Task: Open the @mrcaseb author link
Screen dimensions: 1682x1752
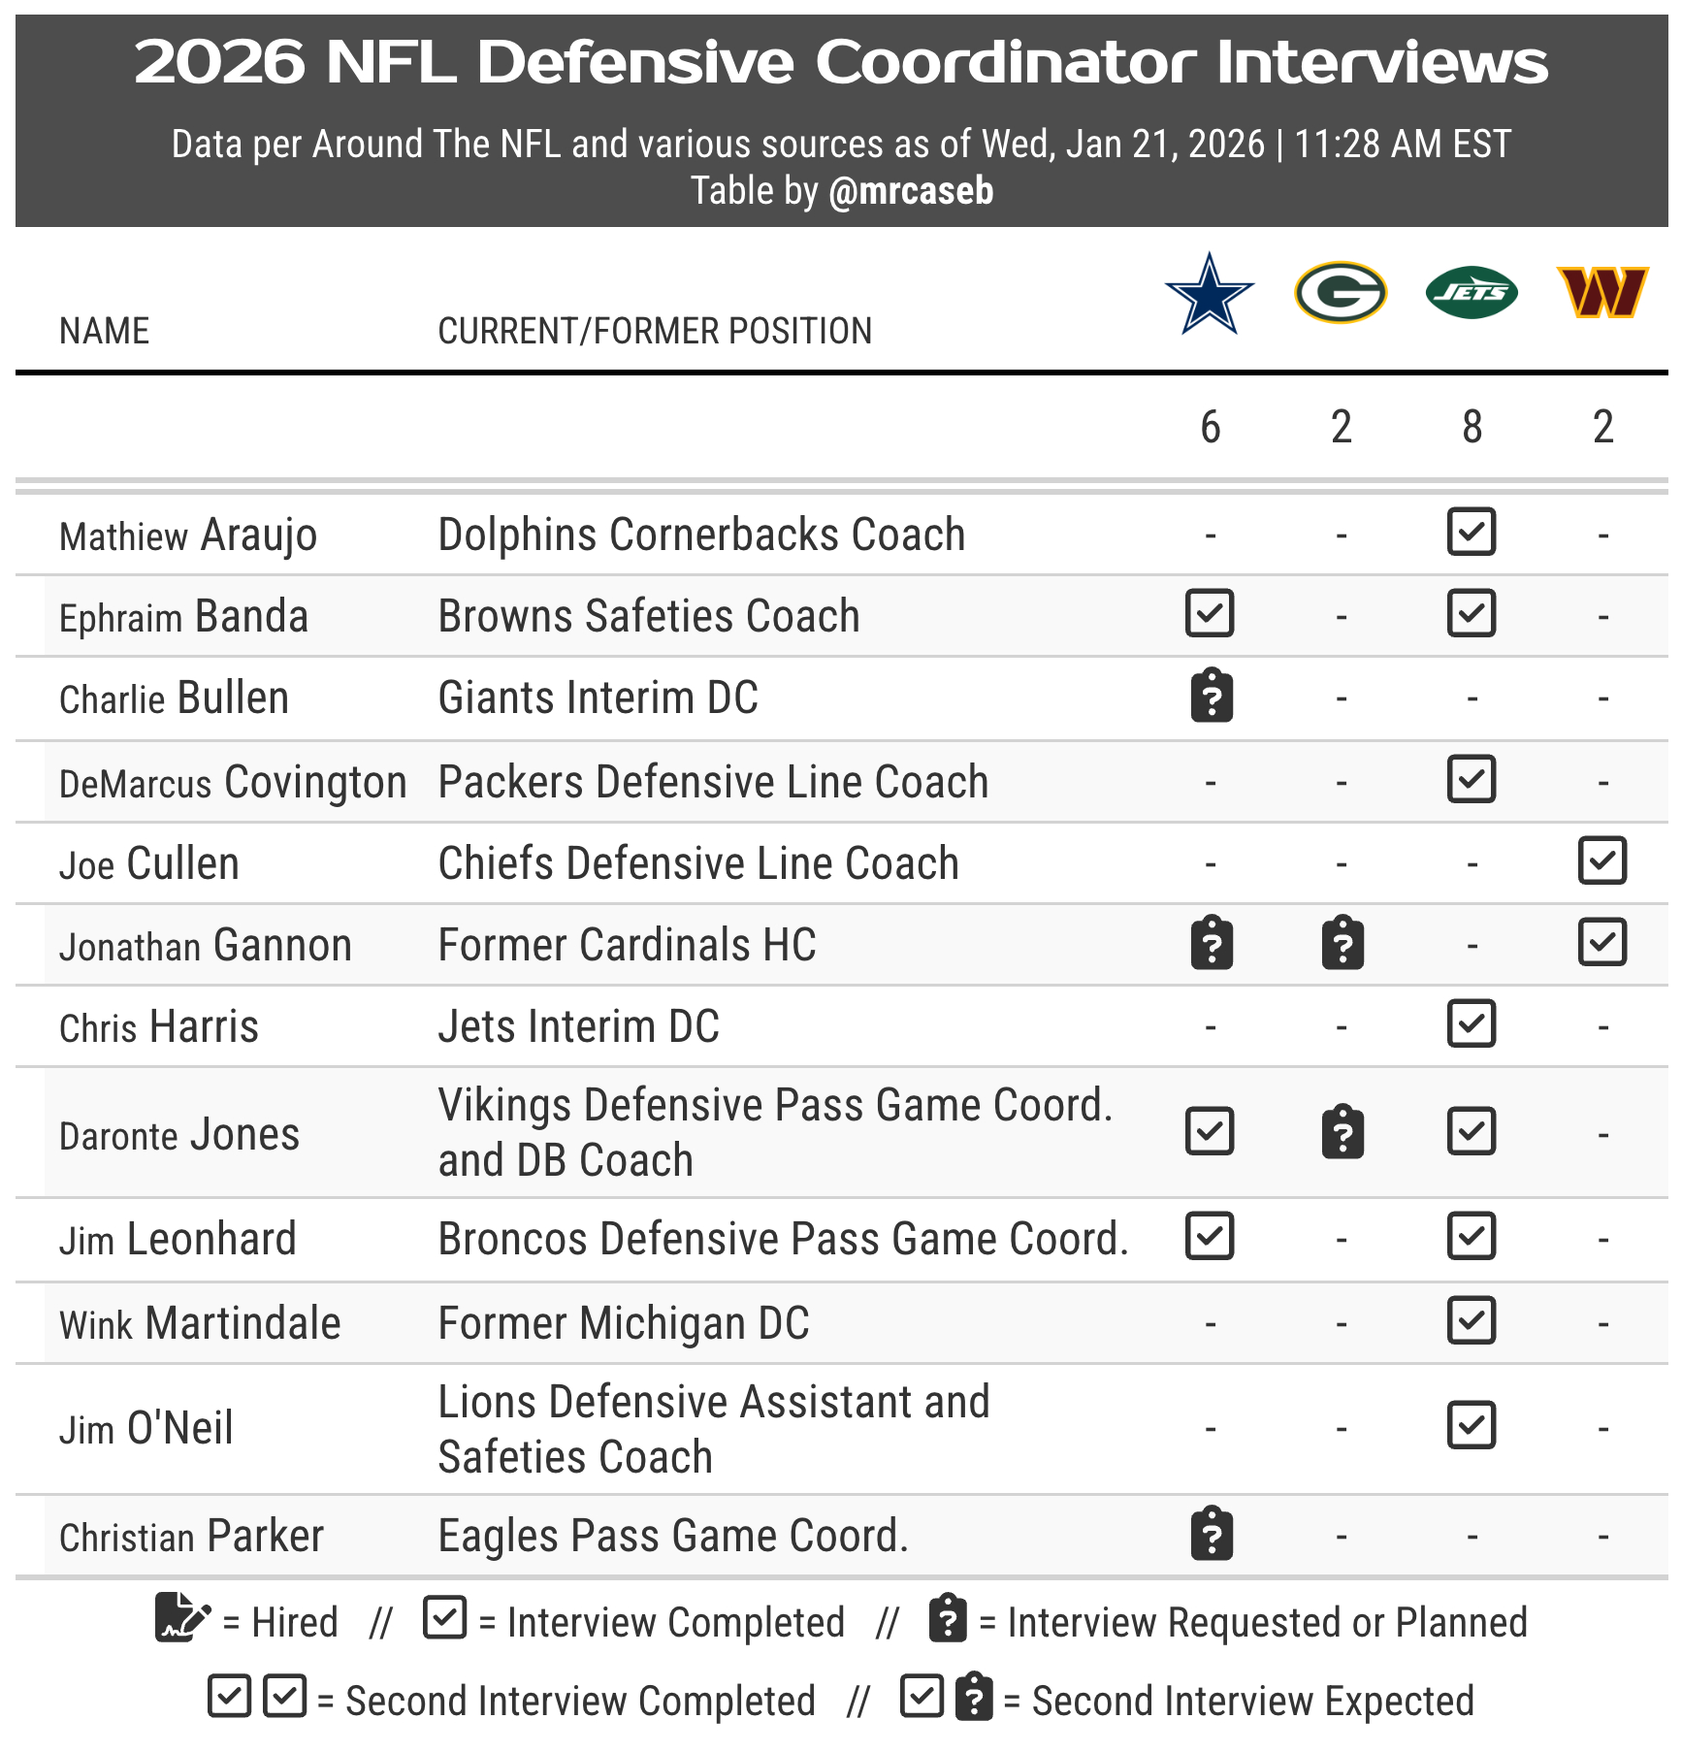Action: (x=911, y=191)
